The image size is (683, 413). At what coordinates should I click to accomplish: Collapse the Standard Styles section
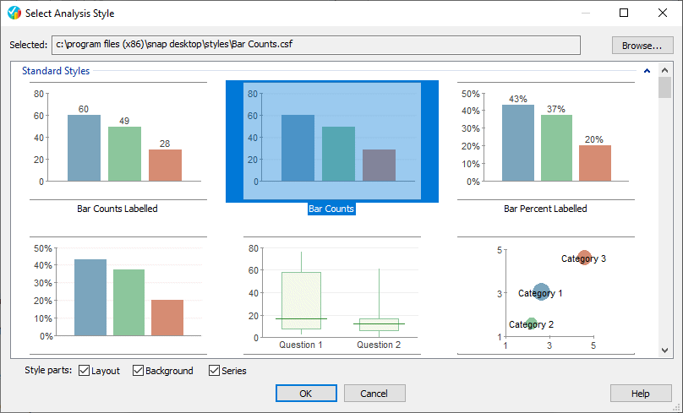(x=647, y=71)
